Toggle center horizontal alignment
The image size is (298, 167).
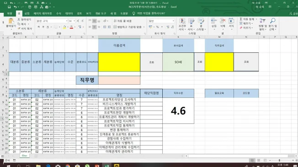(95, 27)
